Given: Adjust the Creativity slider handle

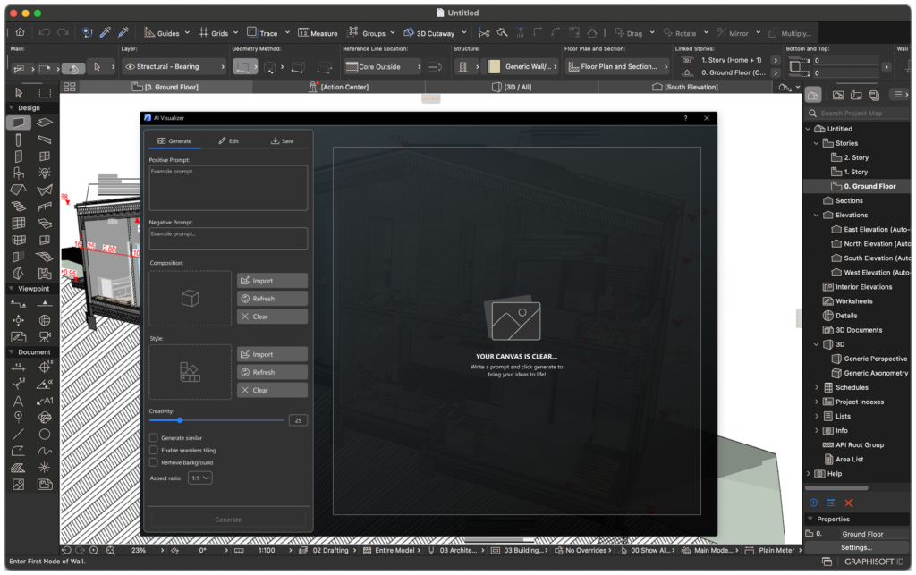Looking at the screenshot, I should [x=180, y=419].
